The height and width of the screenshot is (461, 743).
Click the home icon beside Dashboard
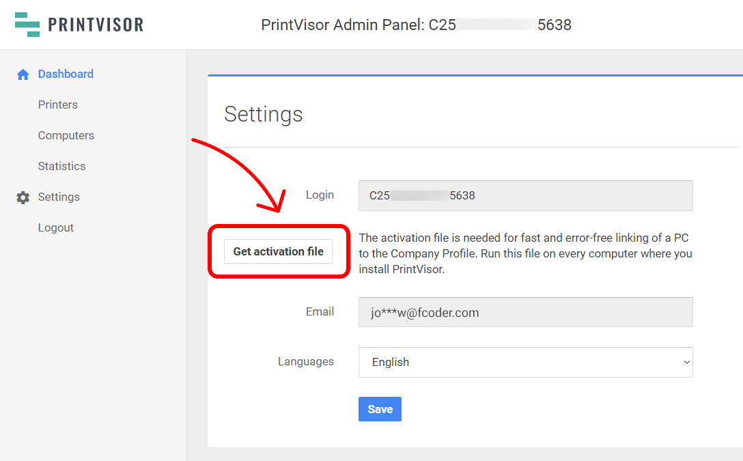(x=23, y=74)
